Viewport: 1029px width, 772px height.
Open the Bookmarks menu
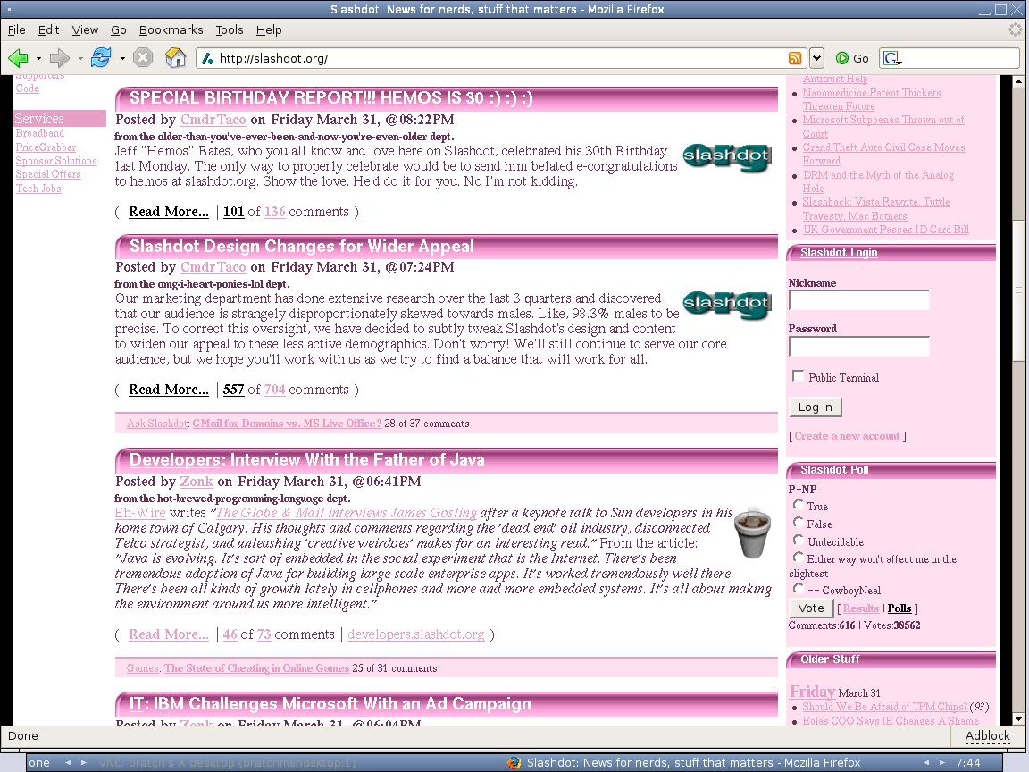[171, 29]
